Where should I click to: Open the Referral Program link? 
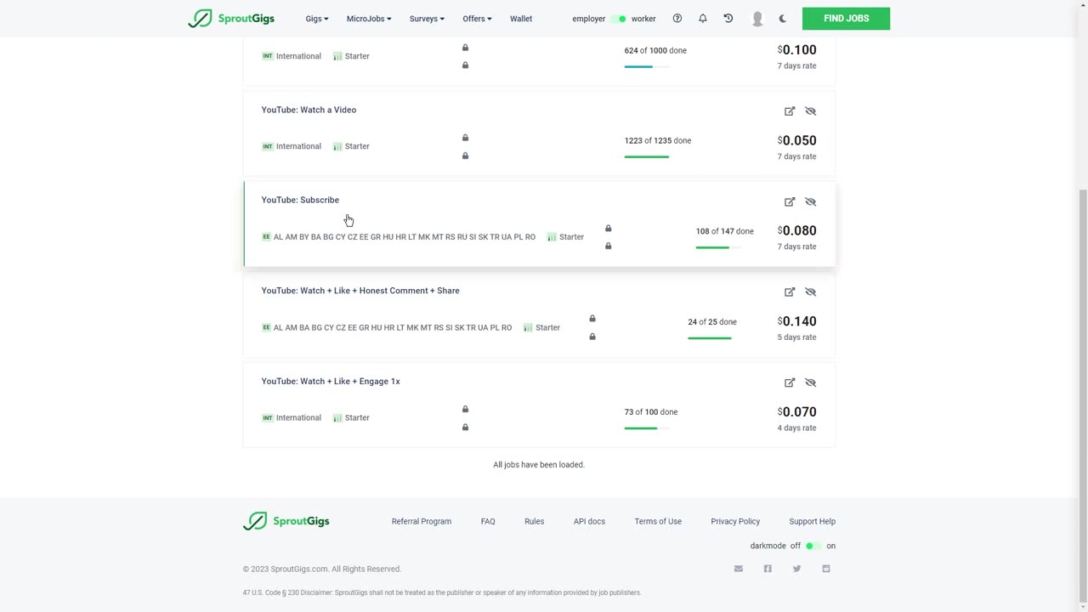[x=422, y=521]
